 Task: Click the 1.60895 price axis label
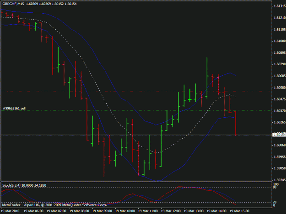(x=280, y=53)
